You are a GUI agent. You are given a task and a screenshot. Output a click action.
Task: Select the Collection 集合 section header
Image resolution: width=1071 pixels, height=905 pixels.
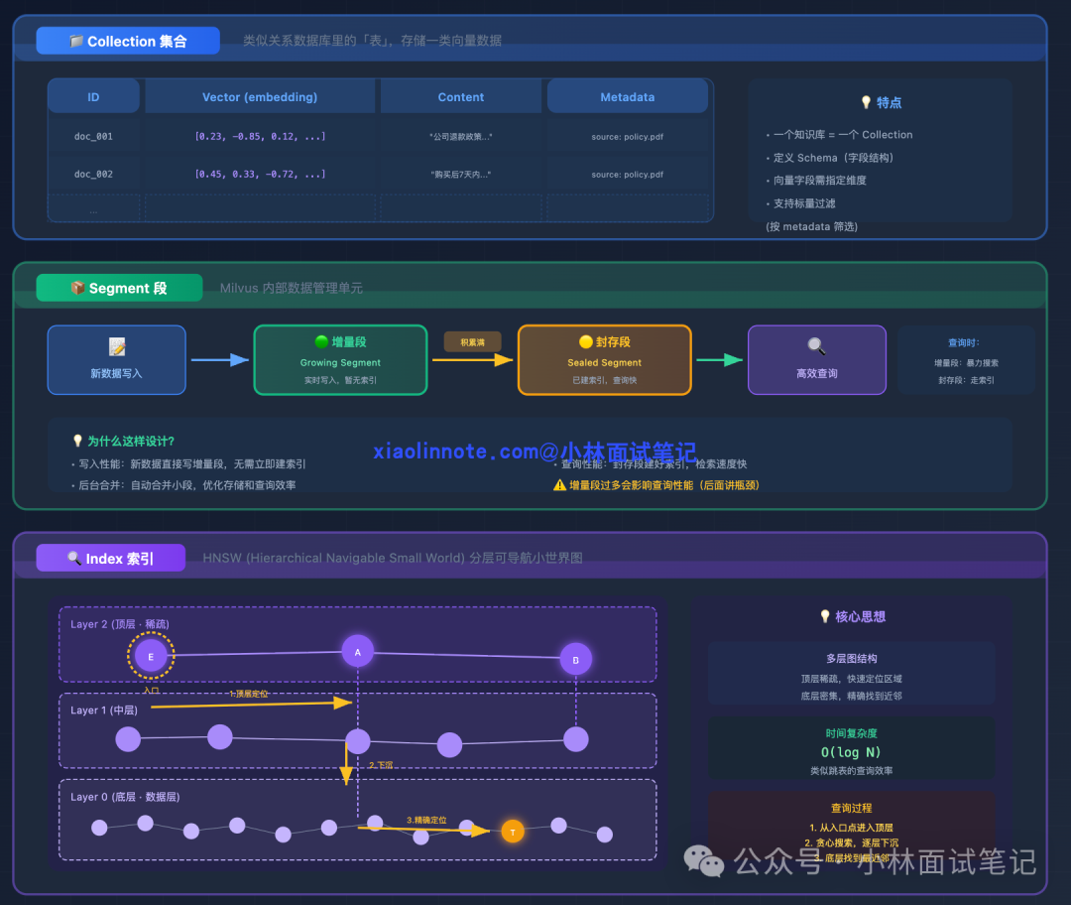point(127,40)
